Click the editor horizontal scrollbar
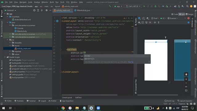This screenshot has width=197, height=111. [x=90, y=95]
